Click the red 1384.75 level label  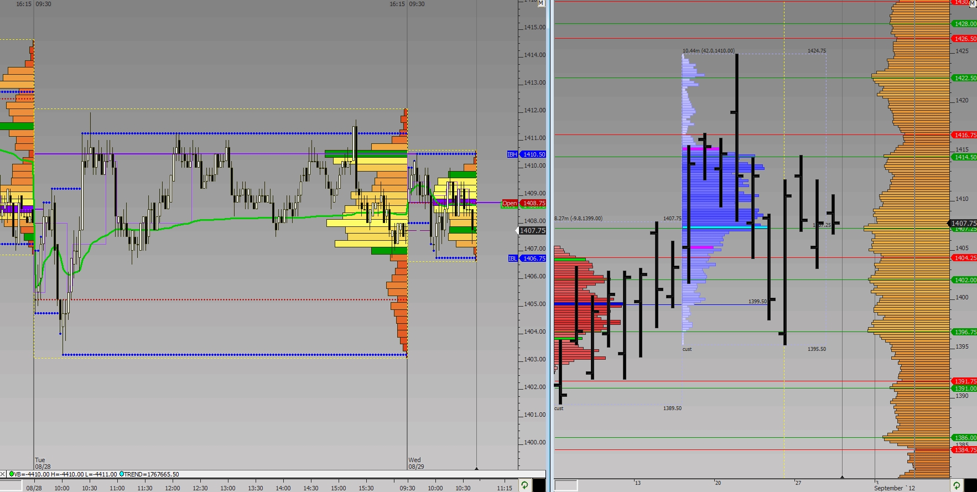964,450
